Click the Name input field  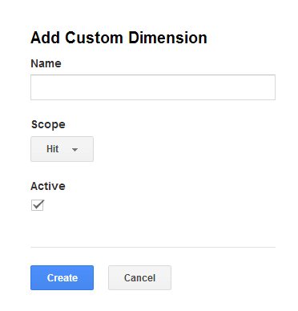153,87
